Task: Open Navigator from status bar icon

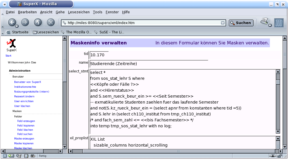Action: tap(5, 156)
